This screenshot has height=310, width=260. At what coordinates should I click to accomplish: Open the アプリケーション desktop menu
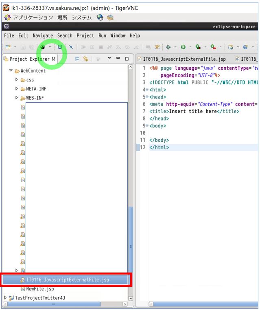pyautogui.click(x=33, y=18)
